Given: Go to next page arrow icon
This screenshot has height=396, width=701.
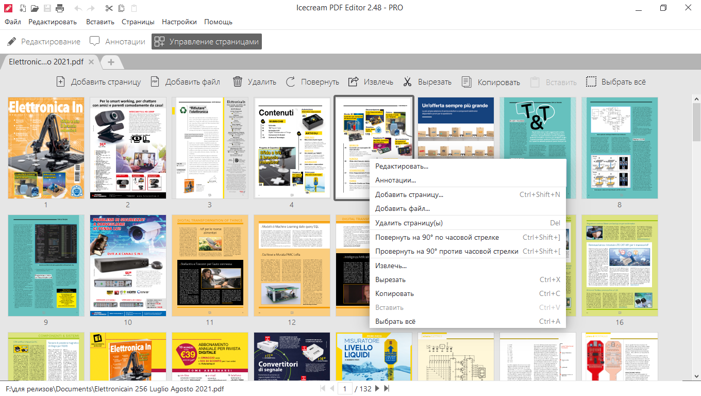Looking at the screenshot, I should click(377, 389).
